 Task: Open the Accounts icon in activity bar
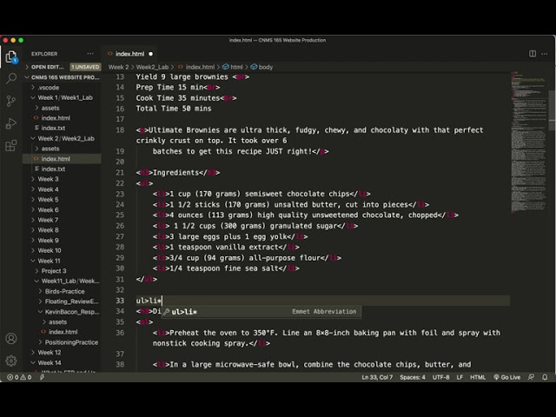coord(11,339)
